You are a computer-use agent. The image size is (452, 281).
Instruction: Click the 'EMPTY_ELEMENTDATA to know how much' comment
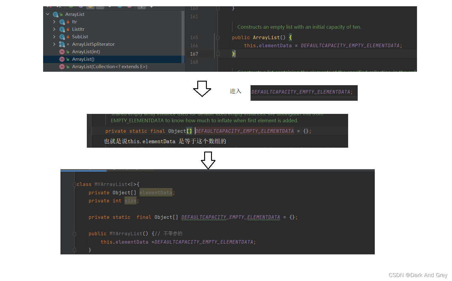[x=204, y=120]
